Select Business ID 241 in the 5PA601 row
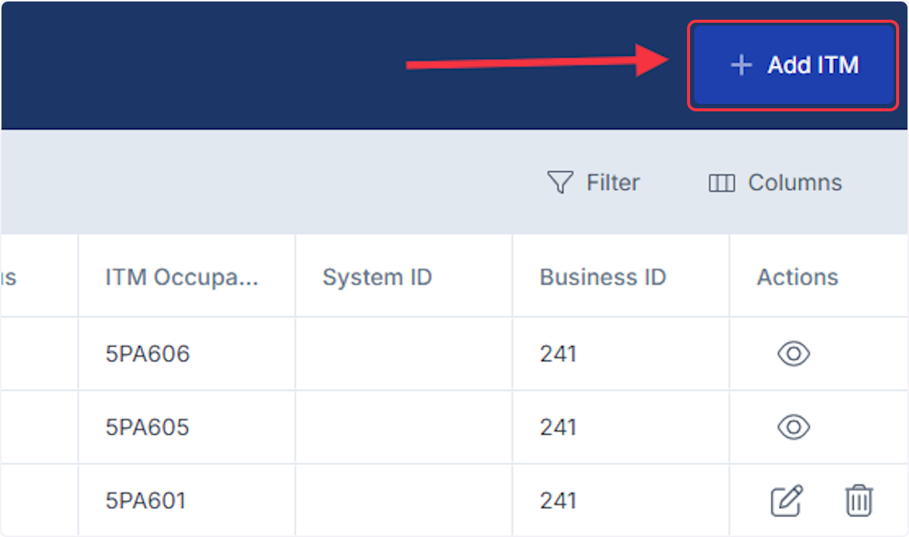 (620, 501)
